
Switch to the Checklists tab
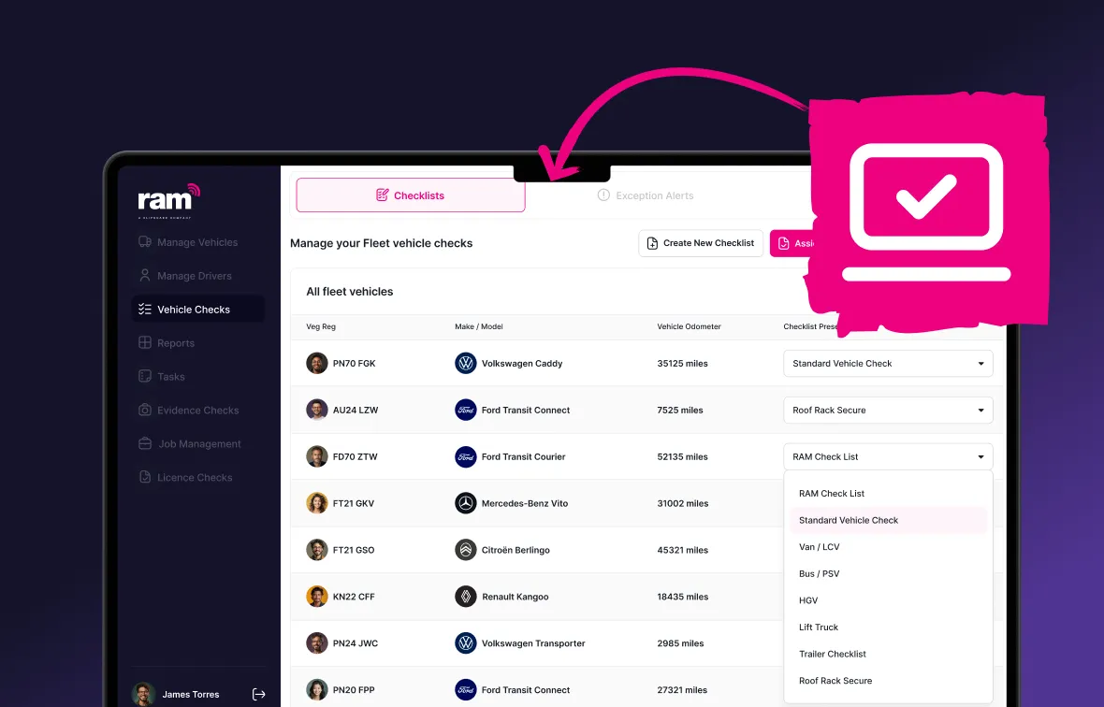[411, 195]
